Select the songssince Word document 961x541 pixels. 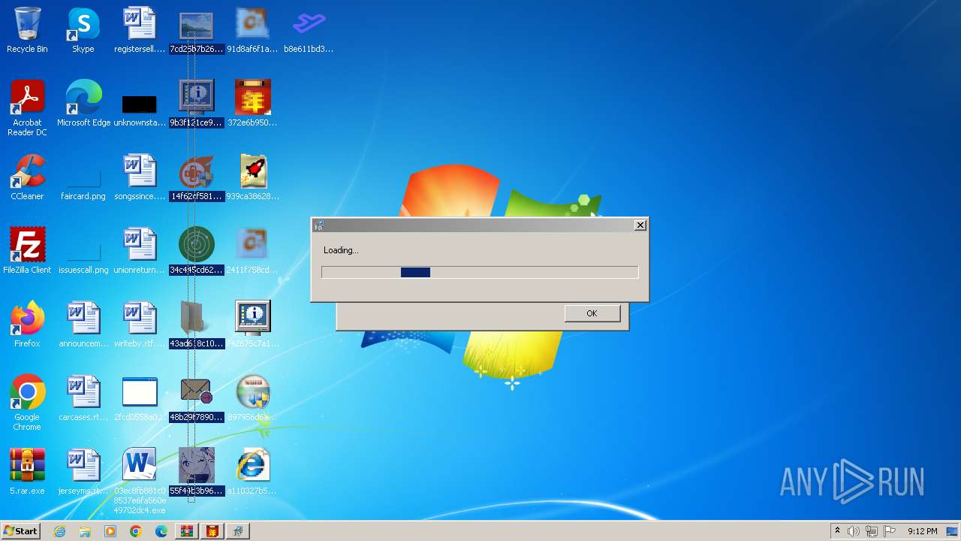tap(140, 177)
